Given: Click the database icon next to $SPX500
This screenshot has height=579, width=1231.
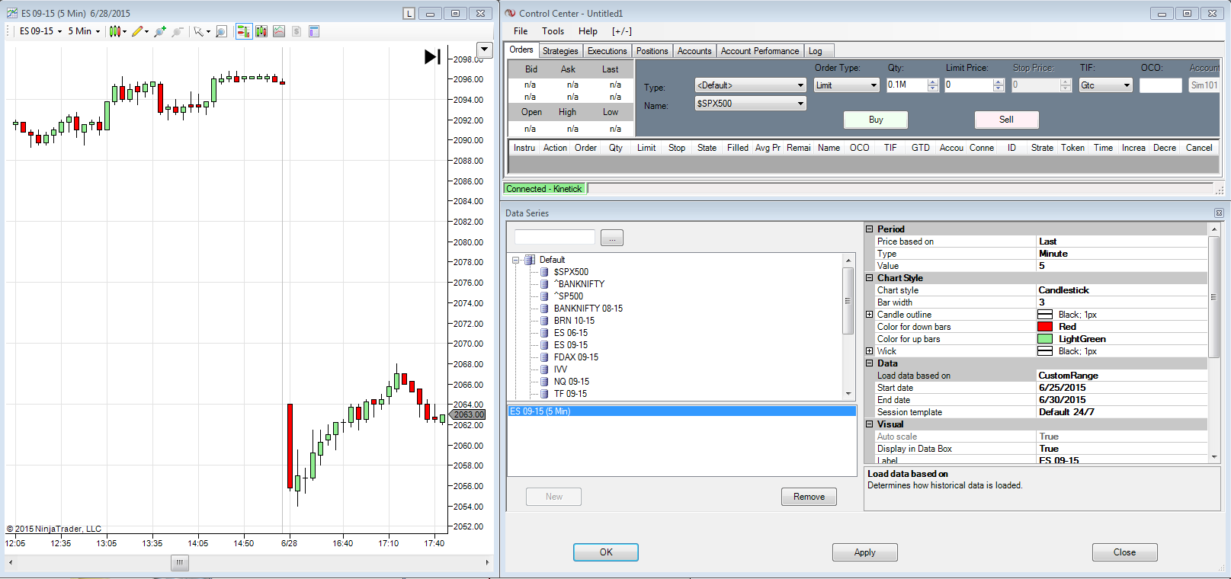Looking at the screenshot, I should click(x=545, y=272).
